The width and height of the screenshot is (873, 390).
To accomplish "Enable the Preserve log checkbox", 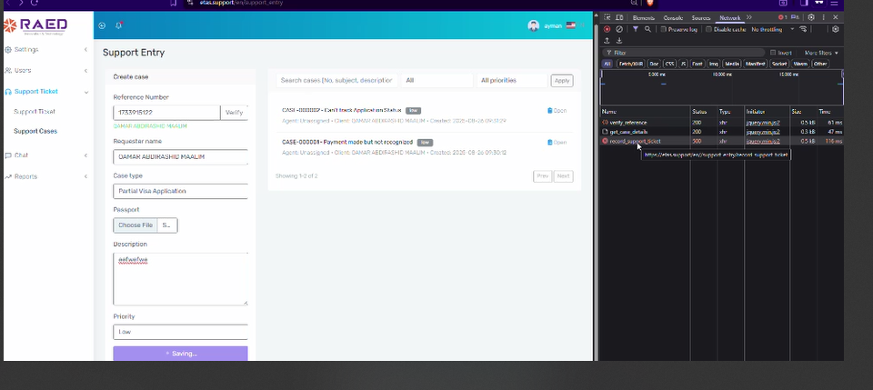I will (x=664, y=29).
